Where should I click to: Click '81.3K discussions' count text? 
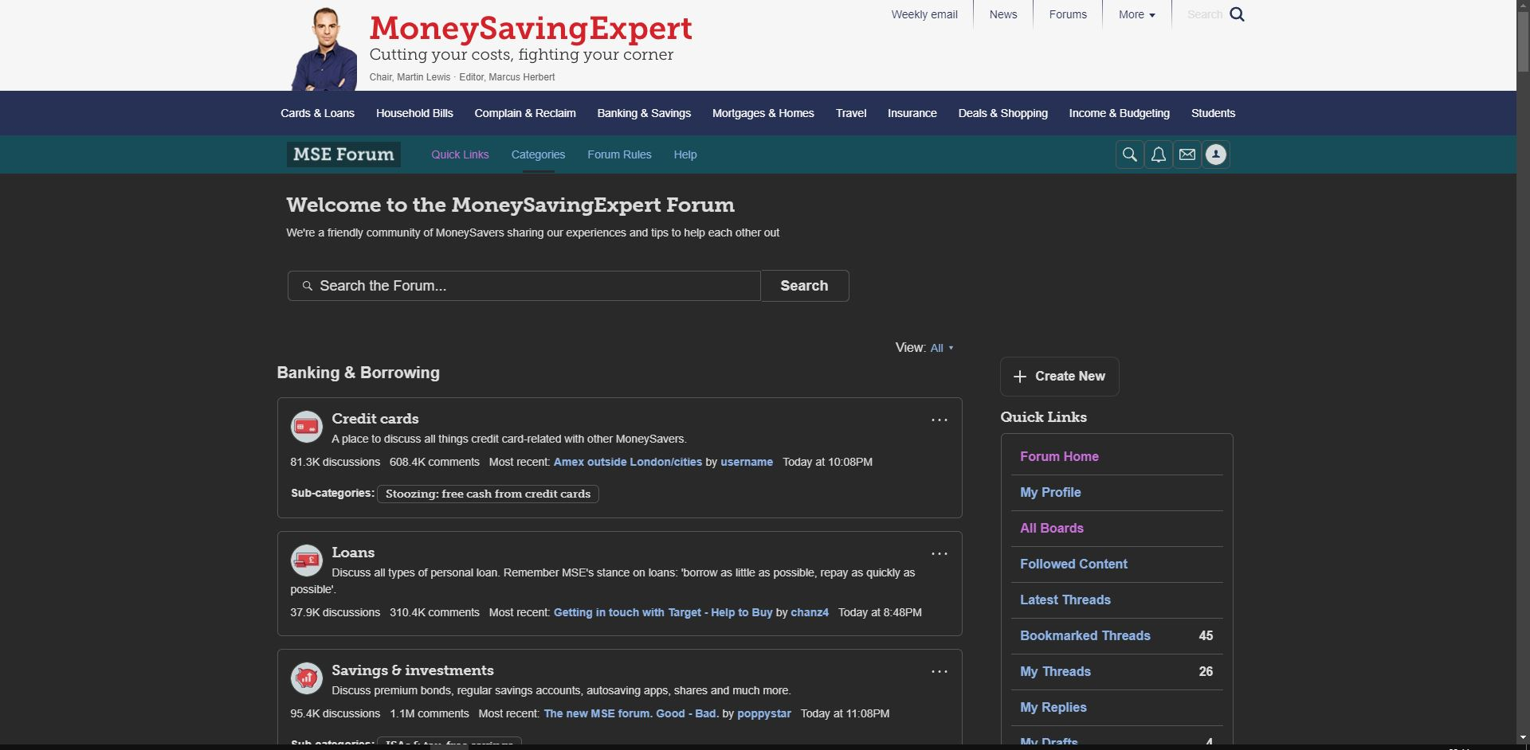pos(335,462)
